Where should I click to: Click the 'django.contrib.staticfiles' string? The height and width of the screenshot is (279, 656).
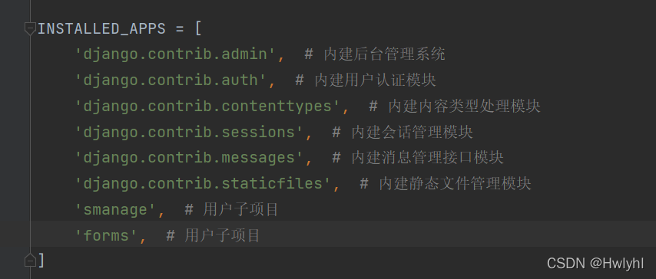(x=204, y=184)
